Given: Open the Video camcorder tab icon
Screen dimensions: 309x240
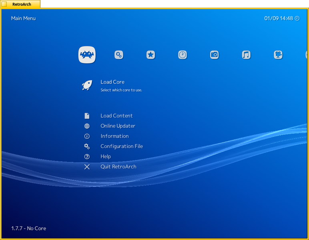Looking at the screenshot, I should [278, 55].
